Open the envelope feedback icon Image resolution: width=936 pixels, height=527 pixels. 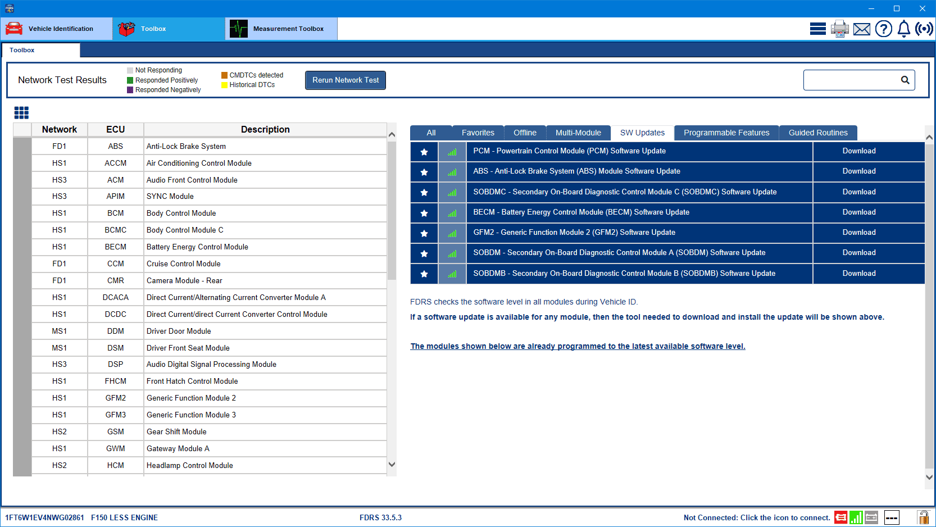(861, 29)
